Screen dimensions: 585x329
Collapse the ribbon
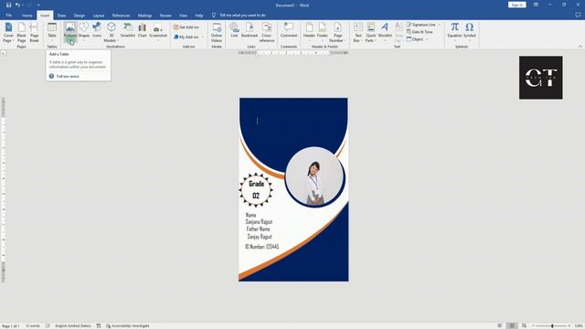(x=580, y=47)
